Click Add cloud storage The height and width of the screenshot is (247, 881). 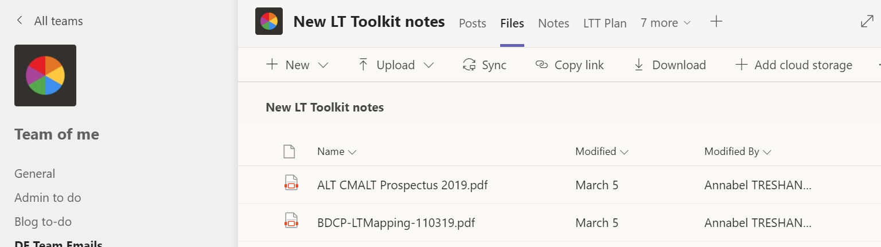(x=794, y=65)
